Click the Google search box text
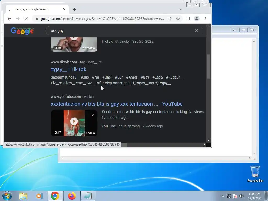 click(57, 31)
